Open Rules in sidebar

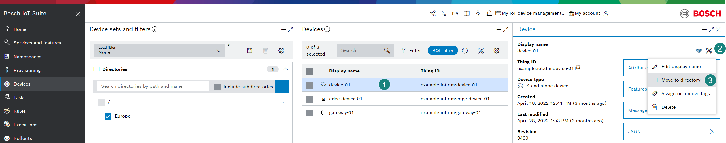42,111
